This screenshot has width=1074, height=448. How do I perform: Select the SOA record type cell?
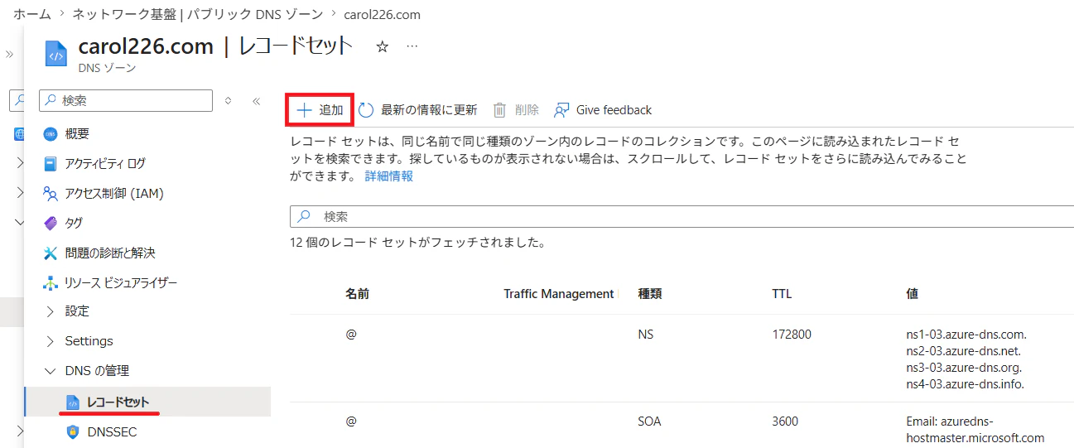pos(650,422)
